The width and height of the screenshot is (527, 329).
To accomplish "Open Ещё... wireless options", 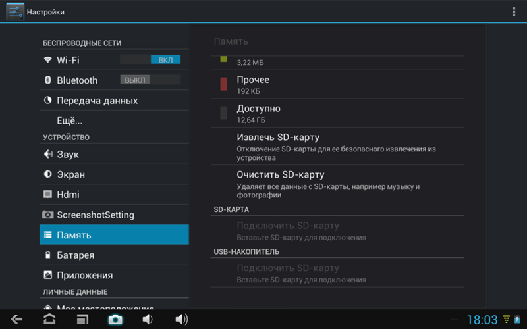I will tap(114, 120).
